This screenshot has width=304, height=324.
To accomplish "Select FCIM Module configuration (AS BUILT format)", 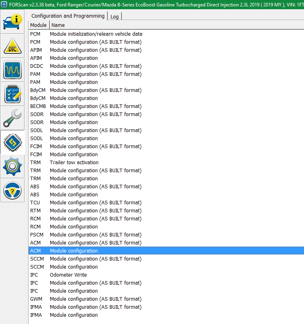I will 166,146.
